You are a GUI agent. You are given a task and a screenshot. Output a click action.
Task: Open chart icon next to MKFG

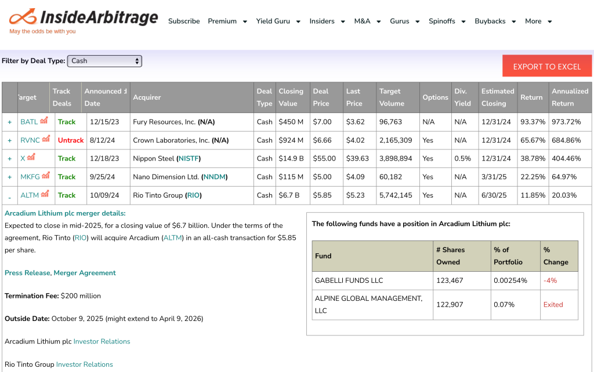[46, 176]
